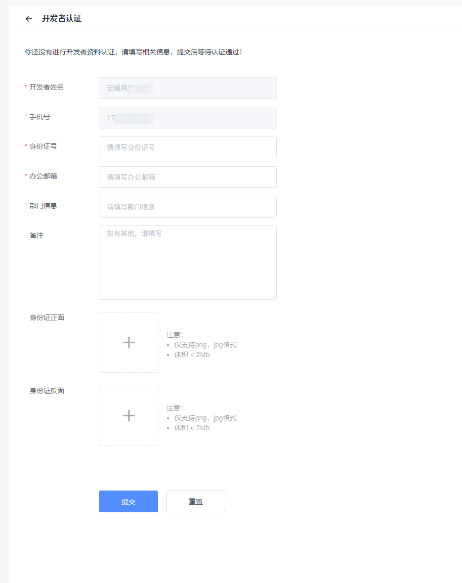Click into the 部门信息 field
This screenshot has height=583, width=462.
(188, 207)
